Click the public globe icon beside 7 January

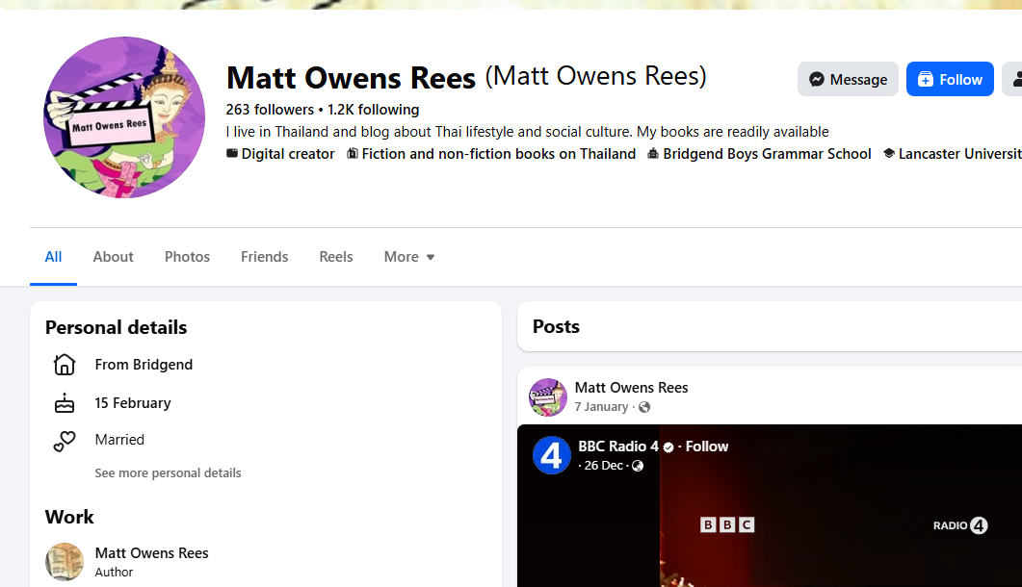[x=644, y=407]
